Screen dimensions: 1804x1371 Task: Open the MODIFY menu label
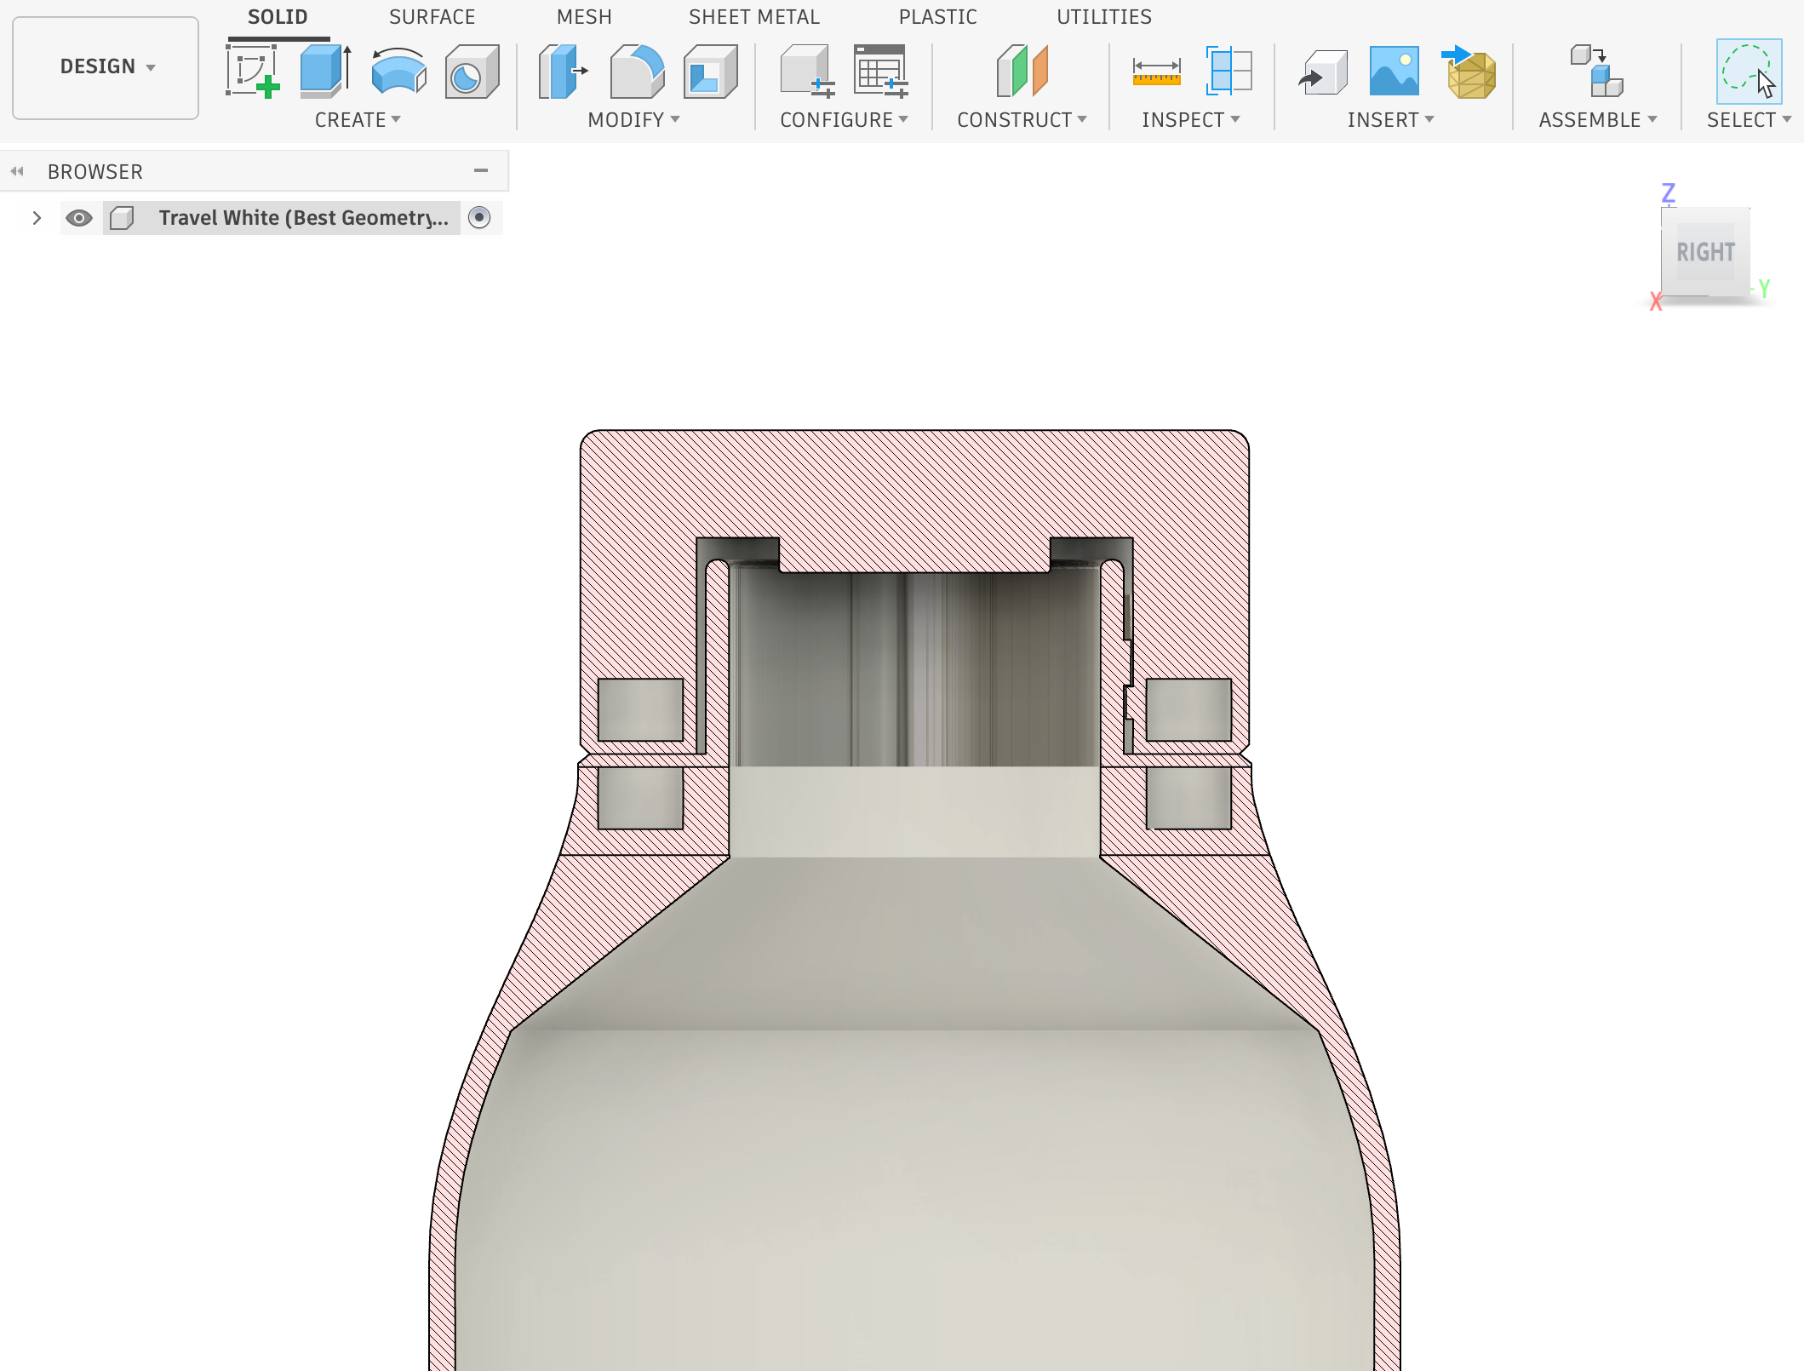(633, 120)
